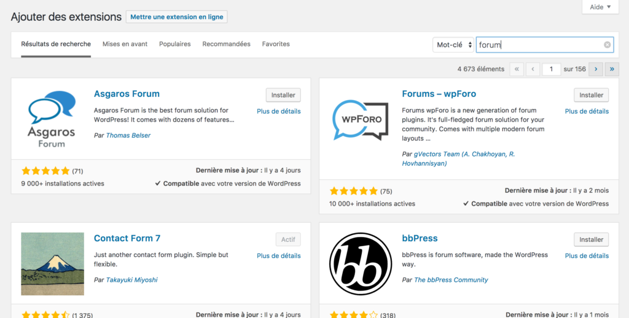The image size is (629, 318).
Task: Install the Asgaros Forum plugin
Action: (x=283, y=95)
